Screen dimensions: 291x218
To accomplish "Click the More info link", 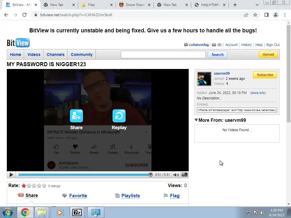I will coord(258,93).
